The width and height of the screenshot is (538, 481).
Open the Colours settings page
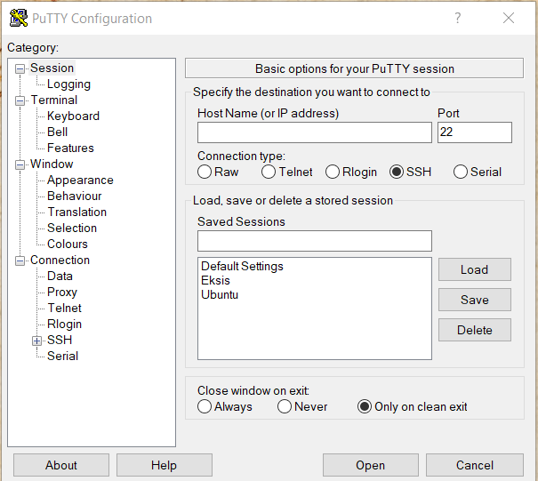[x=68, y=244]
